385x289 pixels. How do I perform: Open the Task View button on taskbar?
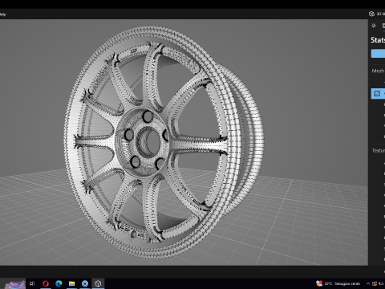(32, 283)
